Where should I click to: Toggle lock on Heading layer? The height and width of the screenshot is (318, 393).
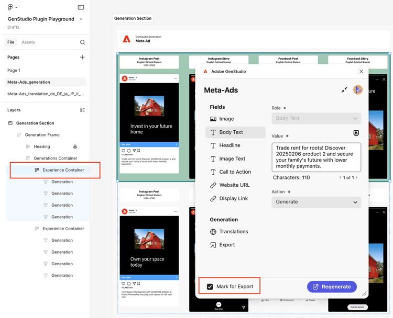[x=75, y=146]
